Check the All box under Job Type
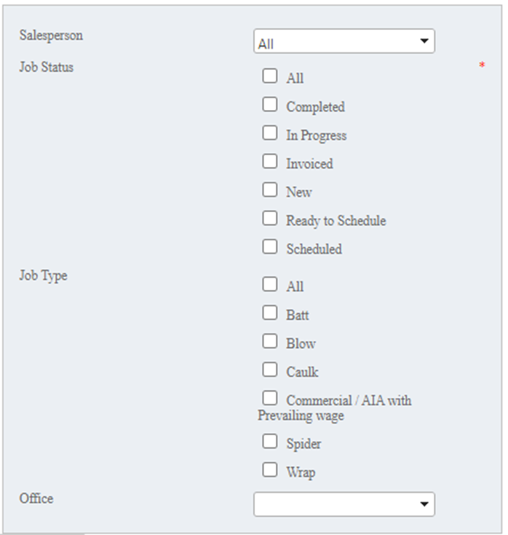This screenshot has width=508, height=535. point(270,284)
